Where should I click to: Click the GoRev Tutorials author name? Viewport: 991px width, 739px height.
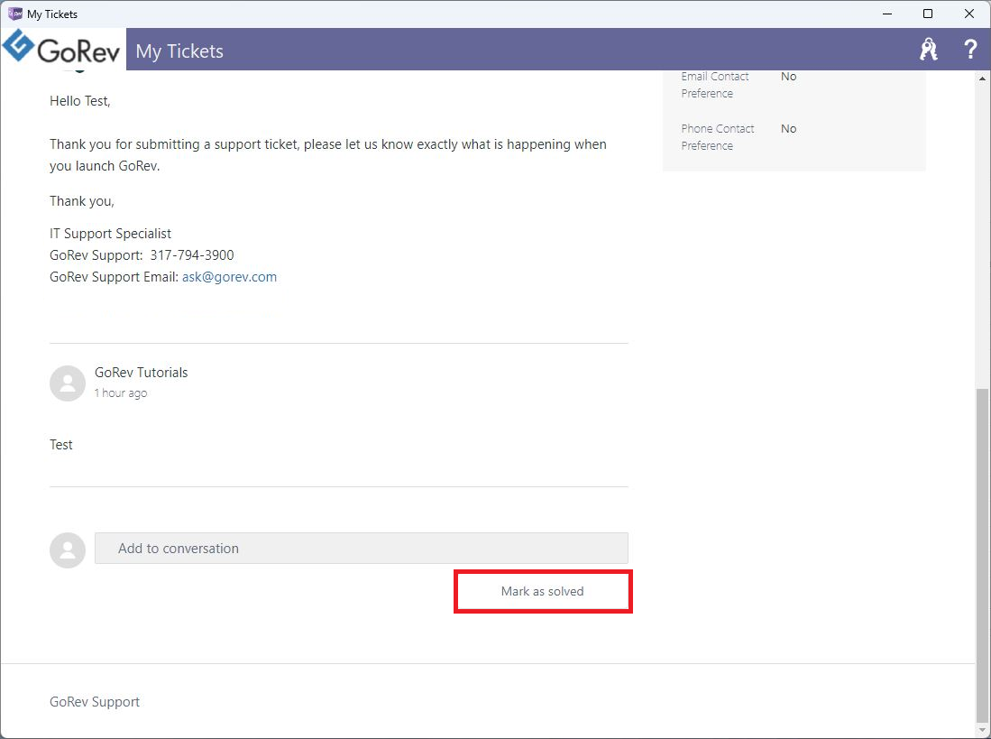tap(141, 373)
